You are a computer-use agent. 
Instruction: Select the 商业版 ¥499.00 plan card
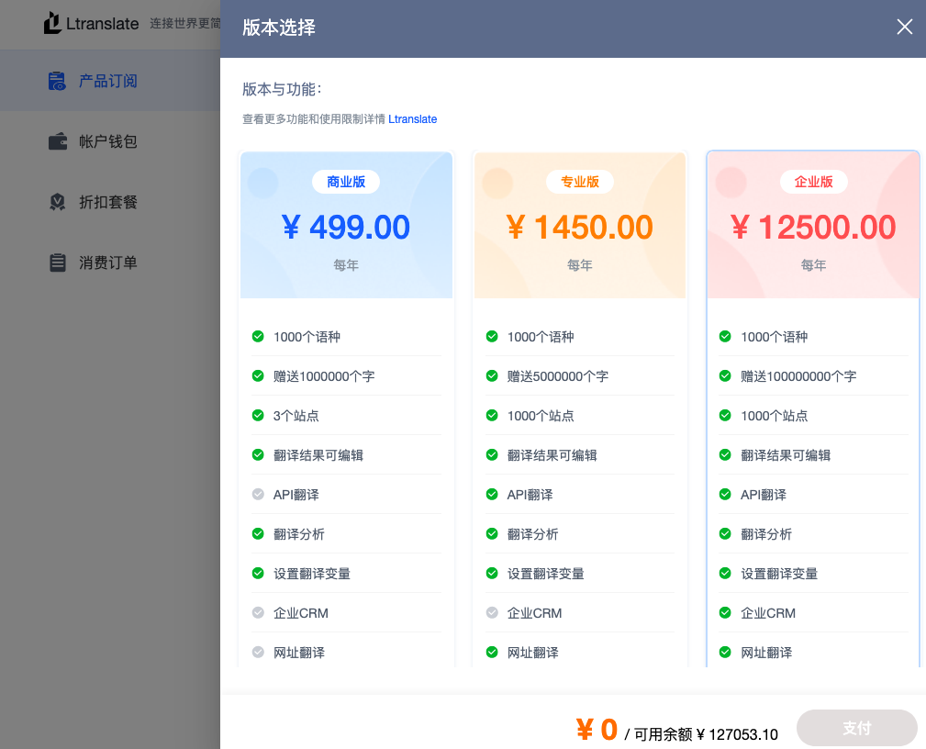click(346, 225)
